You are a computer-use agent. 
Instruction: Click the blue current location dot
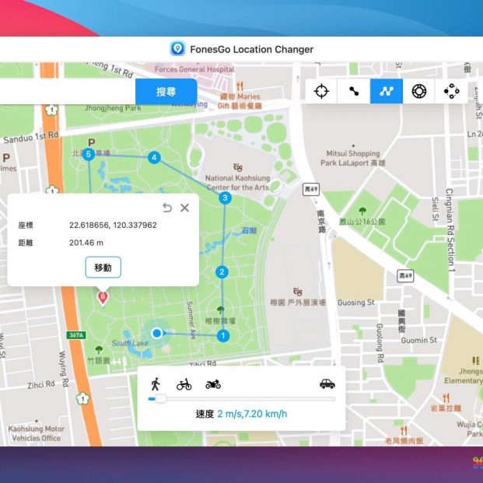[x=156, y=333]
